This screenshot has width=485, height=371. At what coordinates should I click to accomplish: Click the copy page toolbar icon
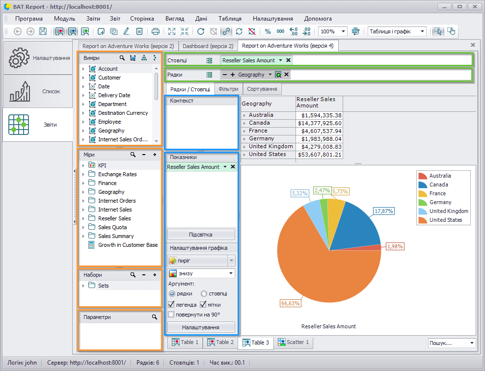click(114, 31)
